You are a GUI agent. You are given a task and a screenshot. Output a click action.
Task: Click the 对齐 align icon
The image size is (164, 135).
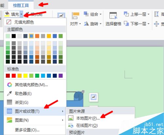click(x=75, y=16)
